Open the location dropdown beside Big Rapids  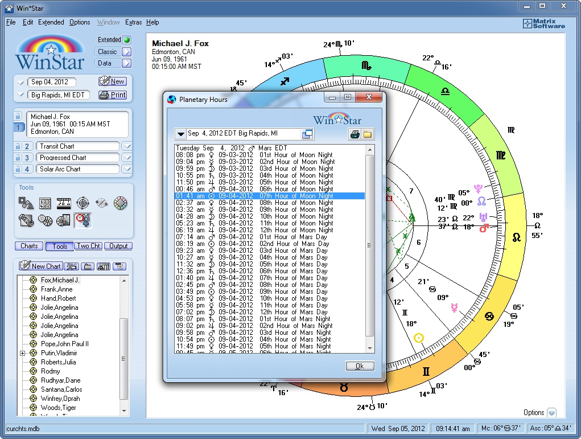point(20,95)
